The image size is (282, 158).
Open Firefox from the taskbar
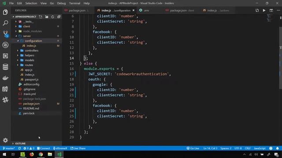tap(32, 154)
